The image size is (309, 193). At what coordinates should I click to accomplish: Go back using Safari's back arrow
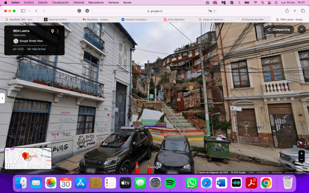[x=36, y=11]
